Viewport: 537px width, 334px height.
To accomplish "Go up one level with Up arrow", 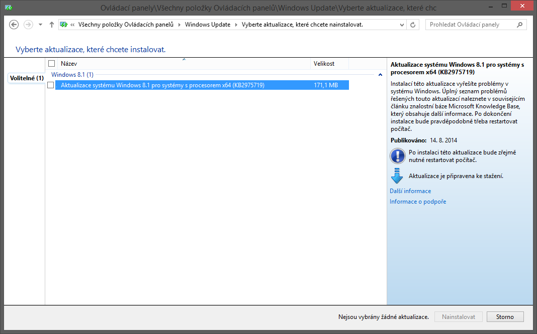I will pyautogui.click(x=52, y=25).
